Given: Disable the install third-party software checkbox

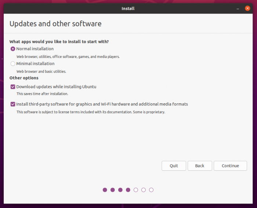Looking at the screenshot, I should coord(13,104).
